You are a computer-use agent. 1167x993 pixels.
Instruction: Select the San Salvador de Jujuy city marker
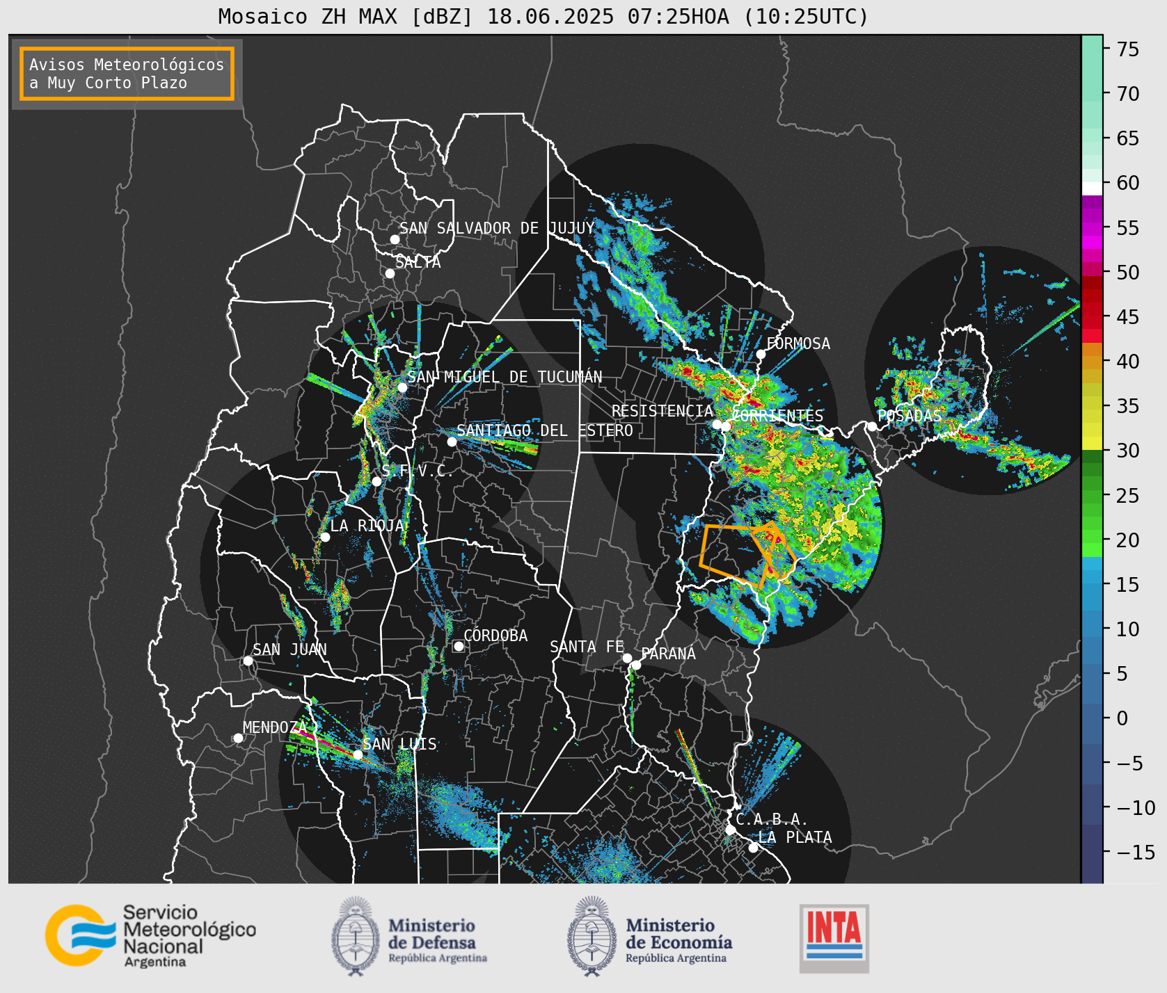pyautogui.click(x=395, y=239)
